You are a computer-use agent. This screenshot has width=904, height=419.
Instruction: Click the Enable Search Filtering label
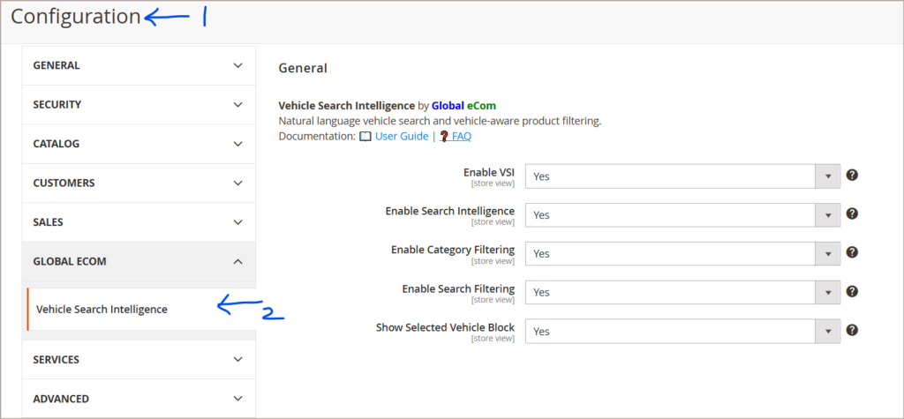point(458,288)
